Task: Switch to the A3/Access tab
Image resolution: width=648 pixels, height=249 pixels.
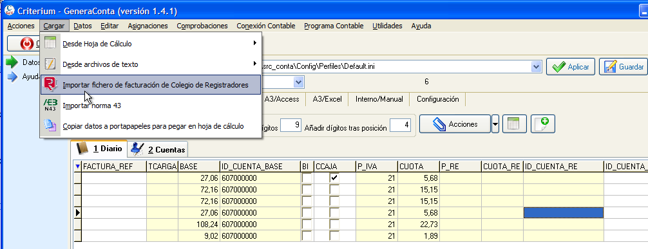Action: [x=282, y=99]
